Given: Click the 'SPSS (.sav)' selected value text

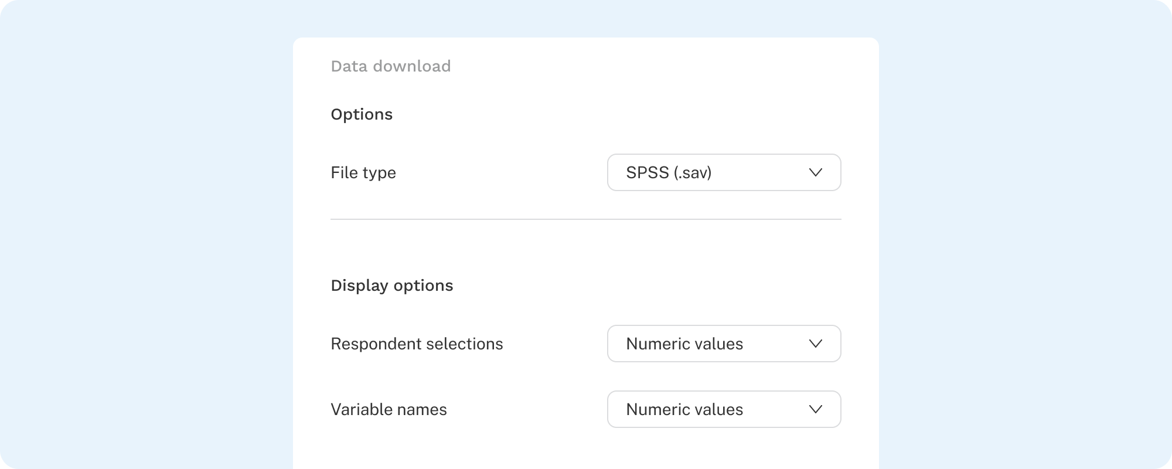Looking at the screenshot, I should (x=669, y=172).
